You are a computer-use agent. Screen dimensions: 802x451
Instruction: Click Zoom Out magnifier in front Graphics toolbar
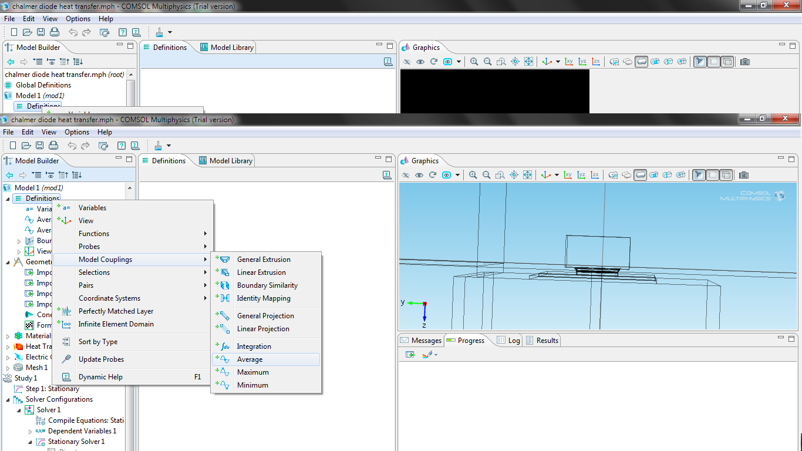pyautogui.click(x=487, y=175)
